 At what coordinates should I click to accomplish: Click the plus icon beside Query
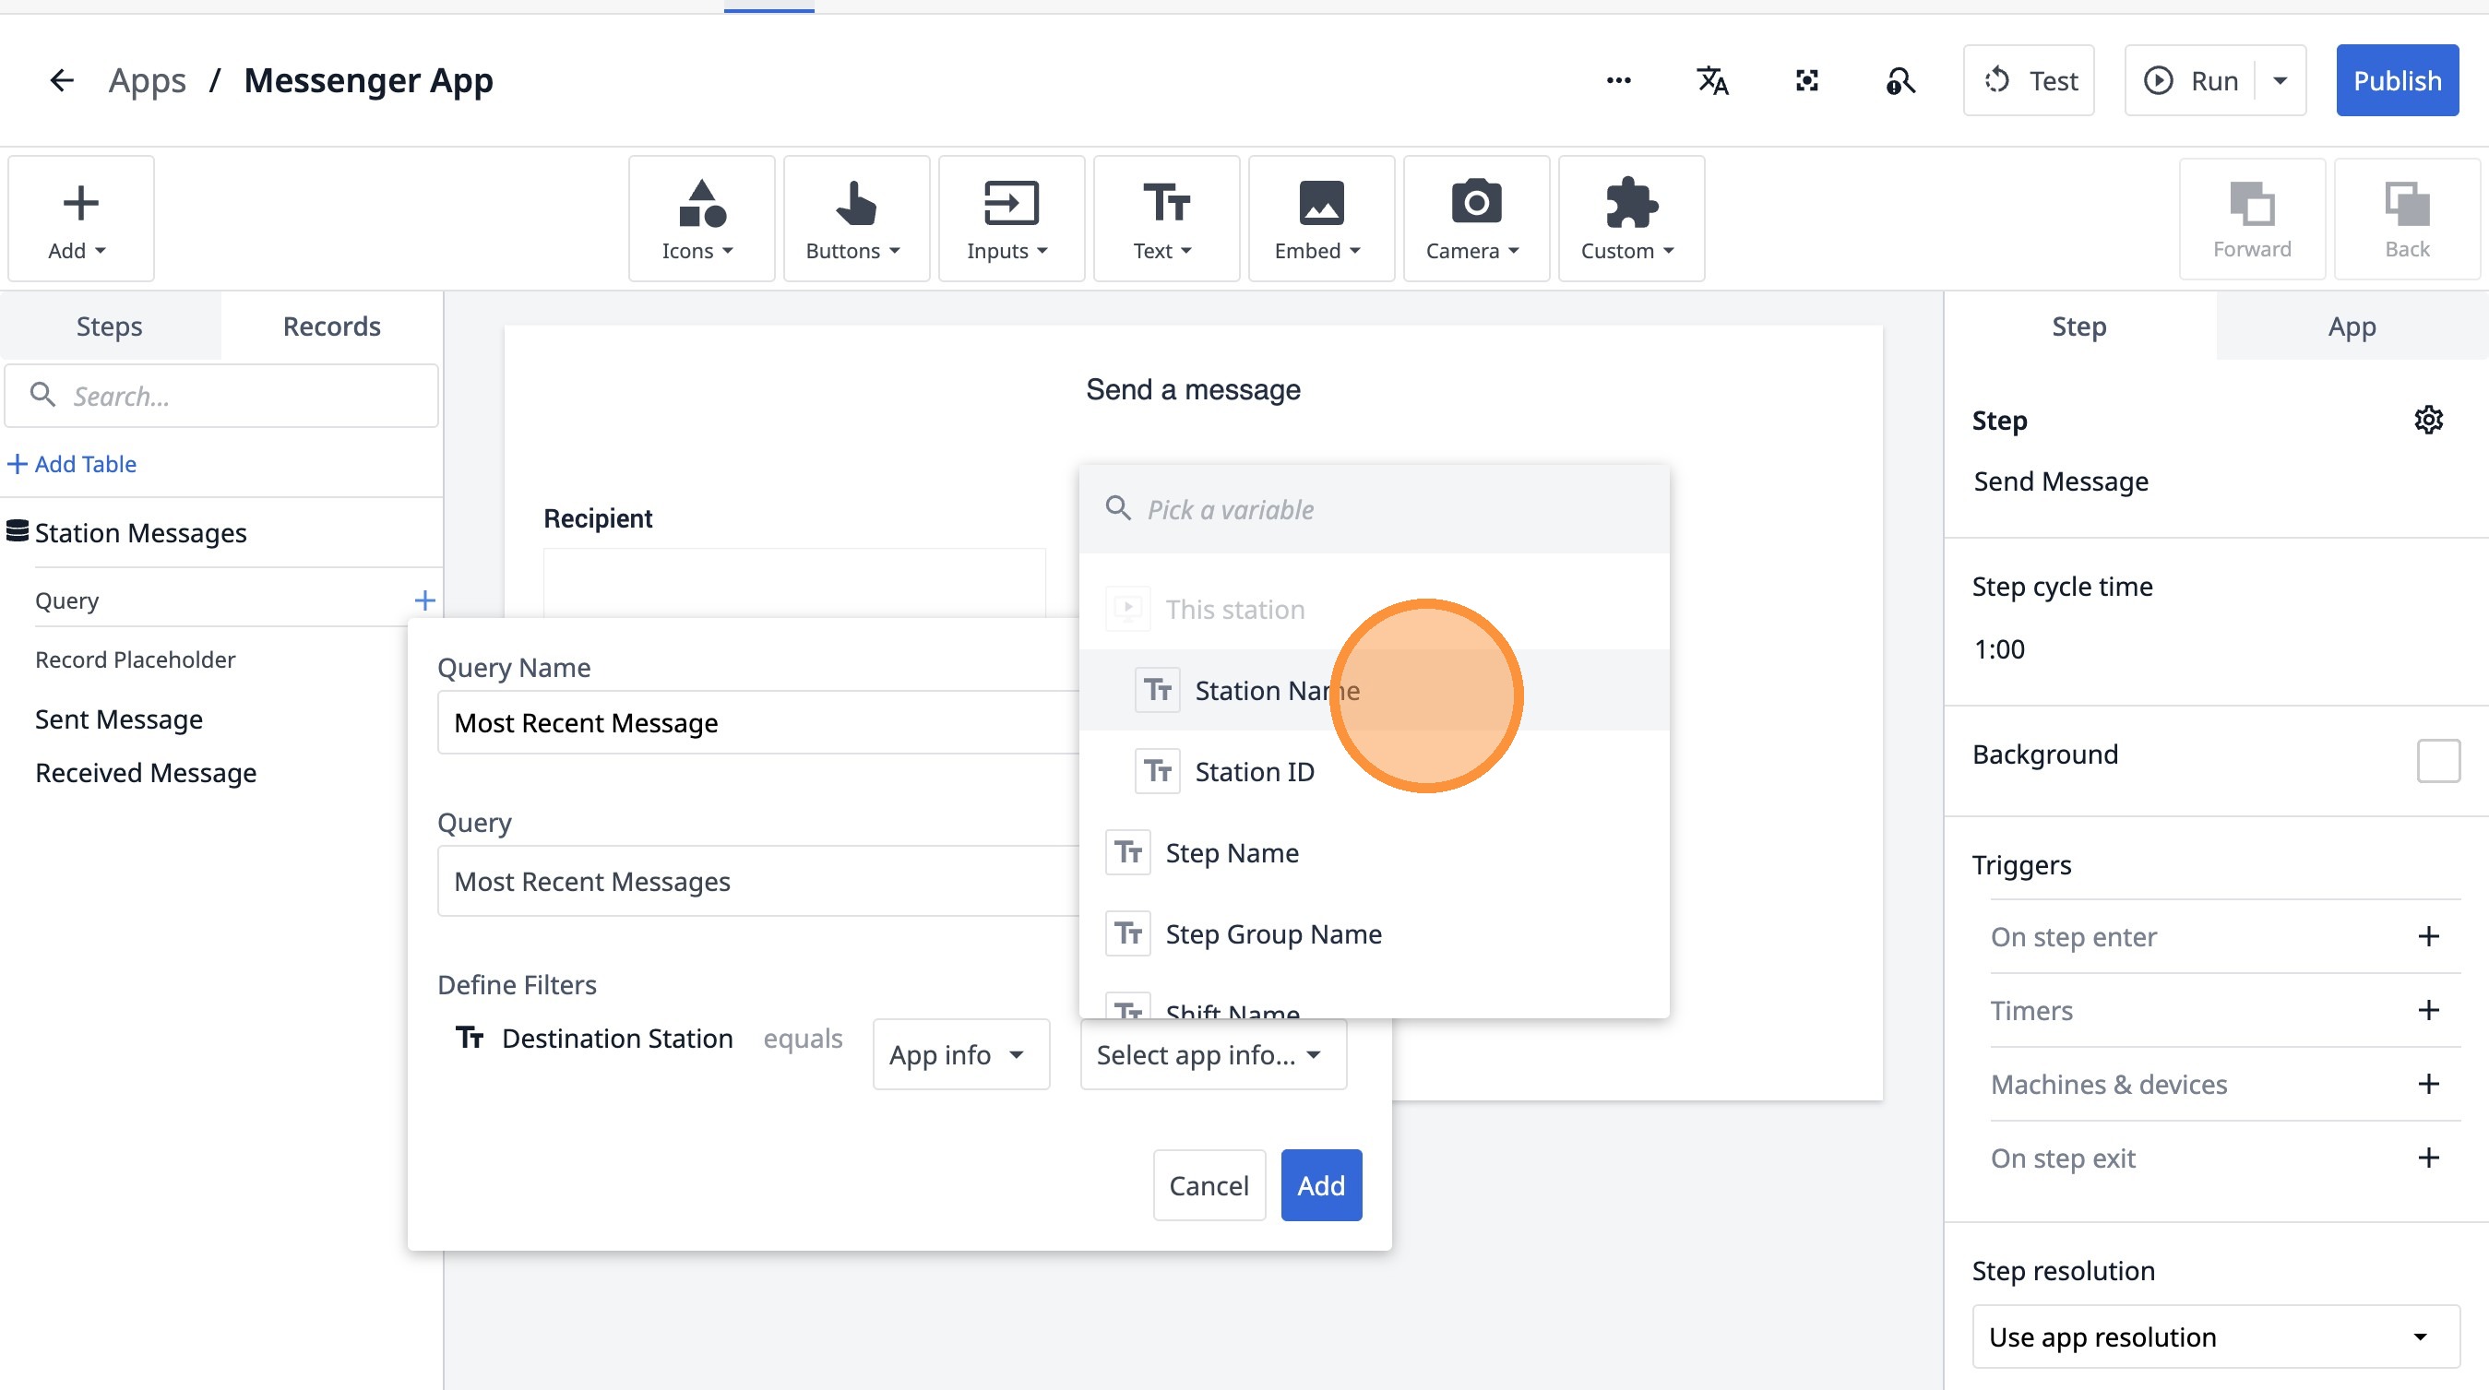pos(424,600)
